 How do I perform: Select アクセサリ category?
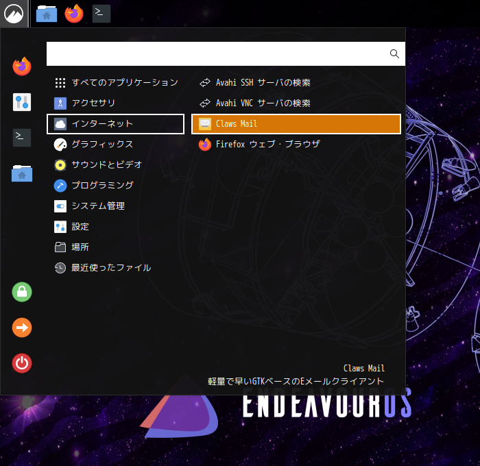pos(115,103)
